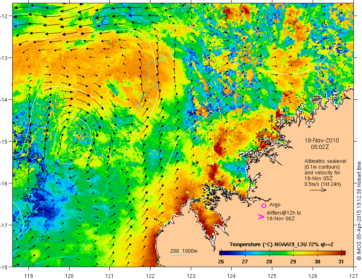Click the '200 1000m' depth label
362x279 pixels.
coord(184,251)
